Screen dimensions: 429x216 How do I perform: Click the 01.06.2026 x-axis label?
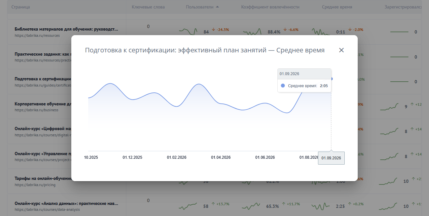click(x=265, y=157)
